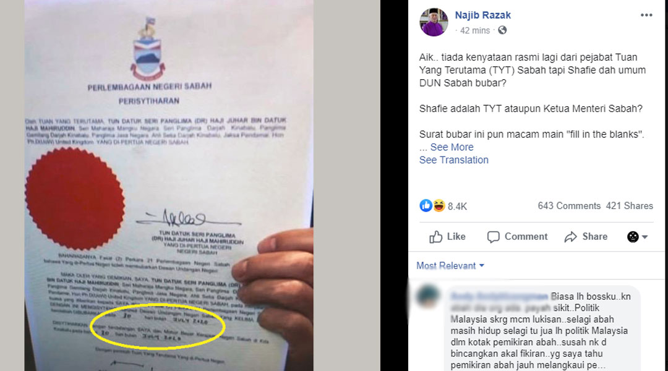668x371 pixels.
Task: Open Najib Razak profile name link
Action: (x=482, y=15)
